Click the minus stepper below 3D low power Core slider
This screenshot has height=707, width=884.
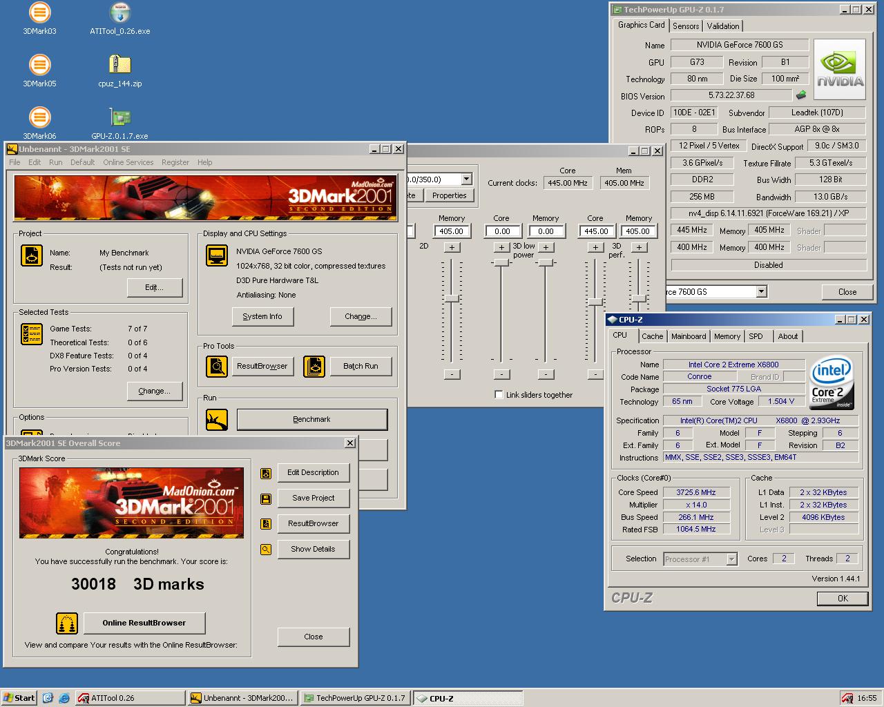pyautogui.click(x=501, y=374)
